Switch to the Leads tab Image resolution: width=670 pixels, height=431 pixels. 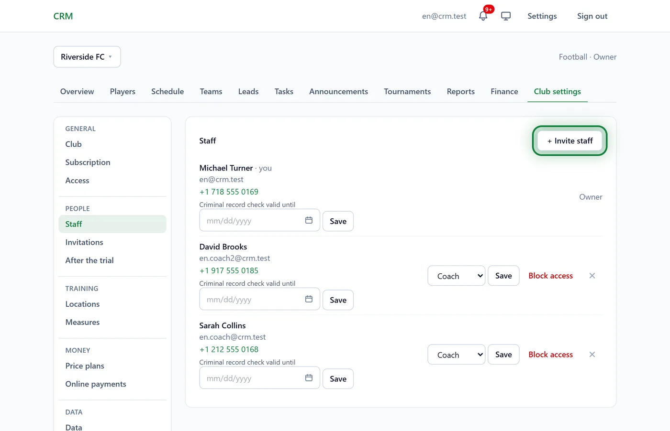tap(248, 91)
